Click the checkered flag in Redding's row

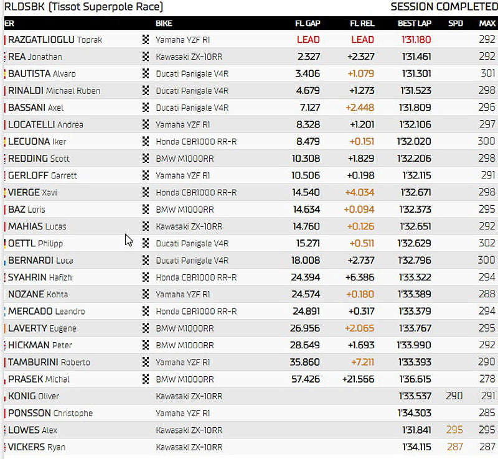click(x=146, y=159)
